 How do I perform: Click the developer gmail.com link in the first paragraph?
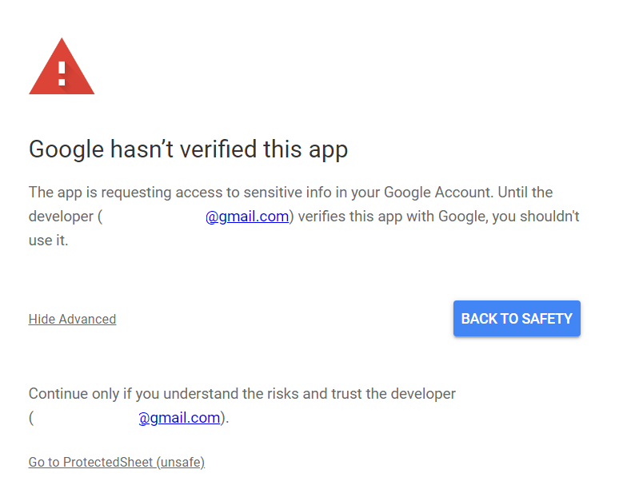247,216
